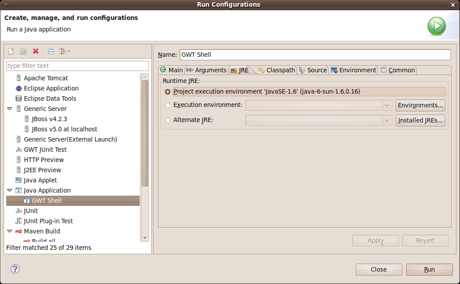Click the JBoss v5.0 at localhost icon
The width and height of the screenshot is (460, 284).
27,129
